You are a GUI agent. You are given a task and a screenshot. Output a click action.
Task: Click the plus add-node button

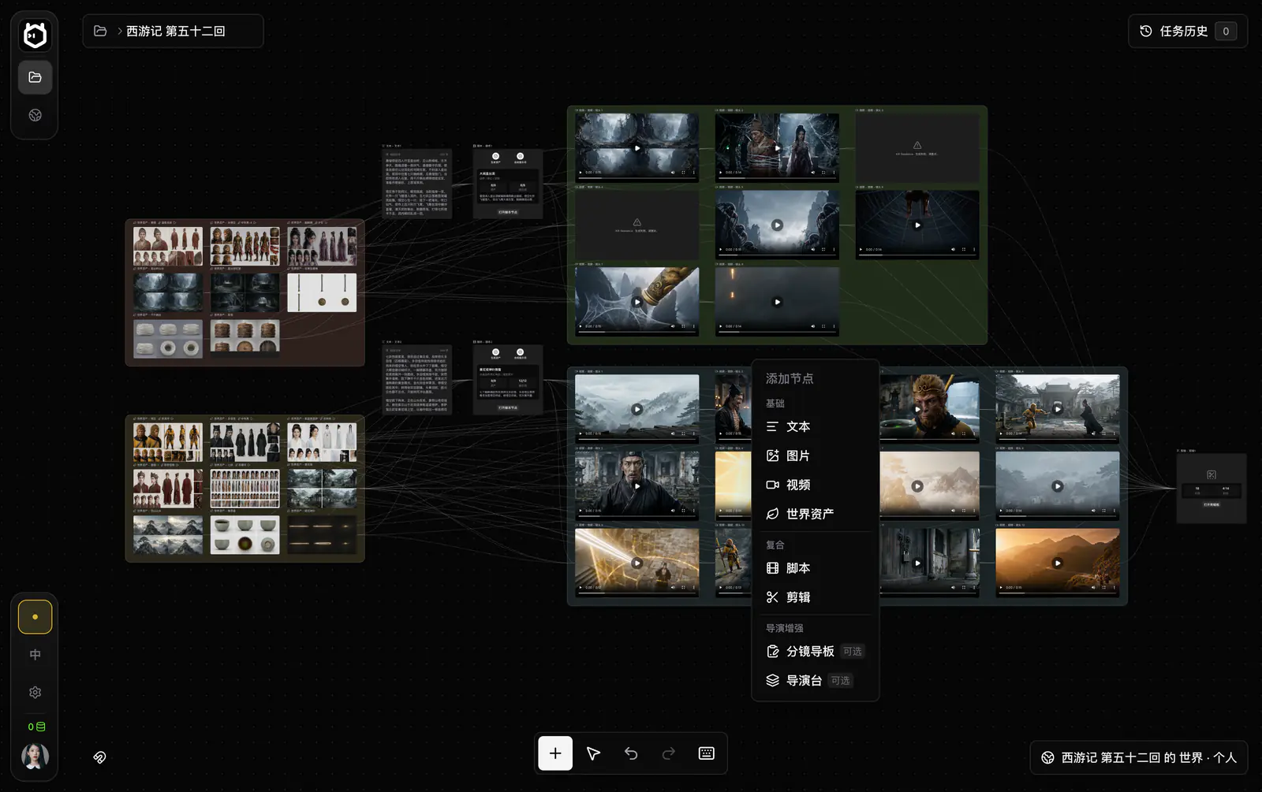coord(555,753)
